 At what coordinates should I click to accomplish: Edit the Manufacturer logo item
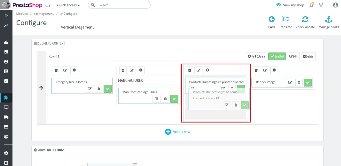tap(157, 99)
